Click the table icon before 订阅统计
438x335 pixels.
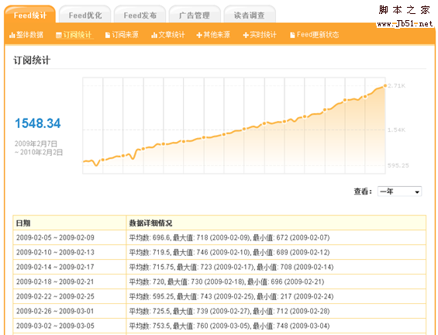click(59, 35)
